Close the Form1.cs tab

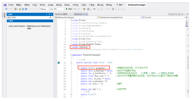[x=87, y=14]
